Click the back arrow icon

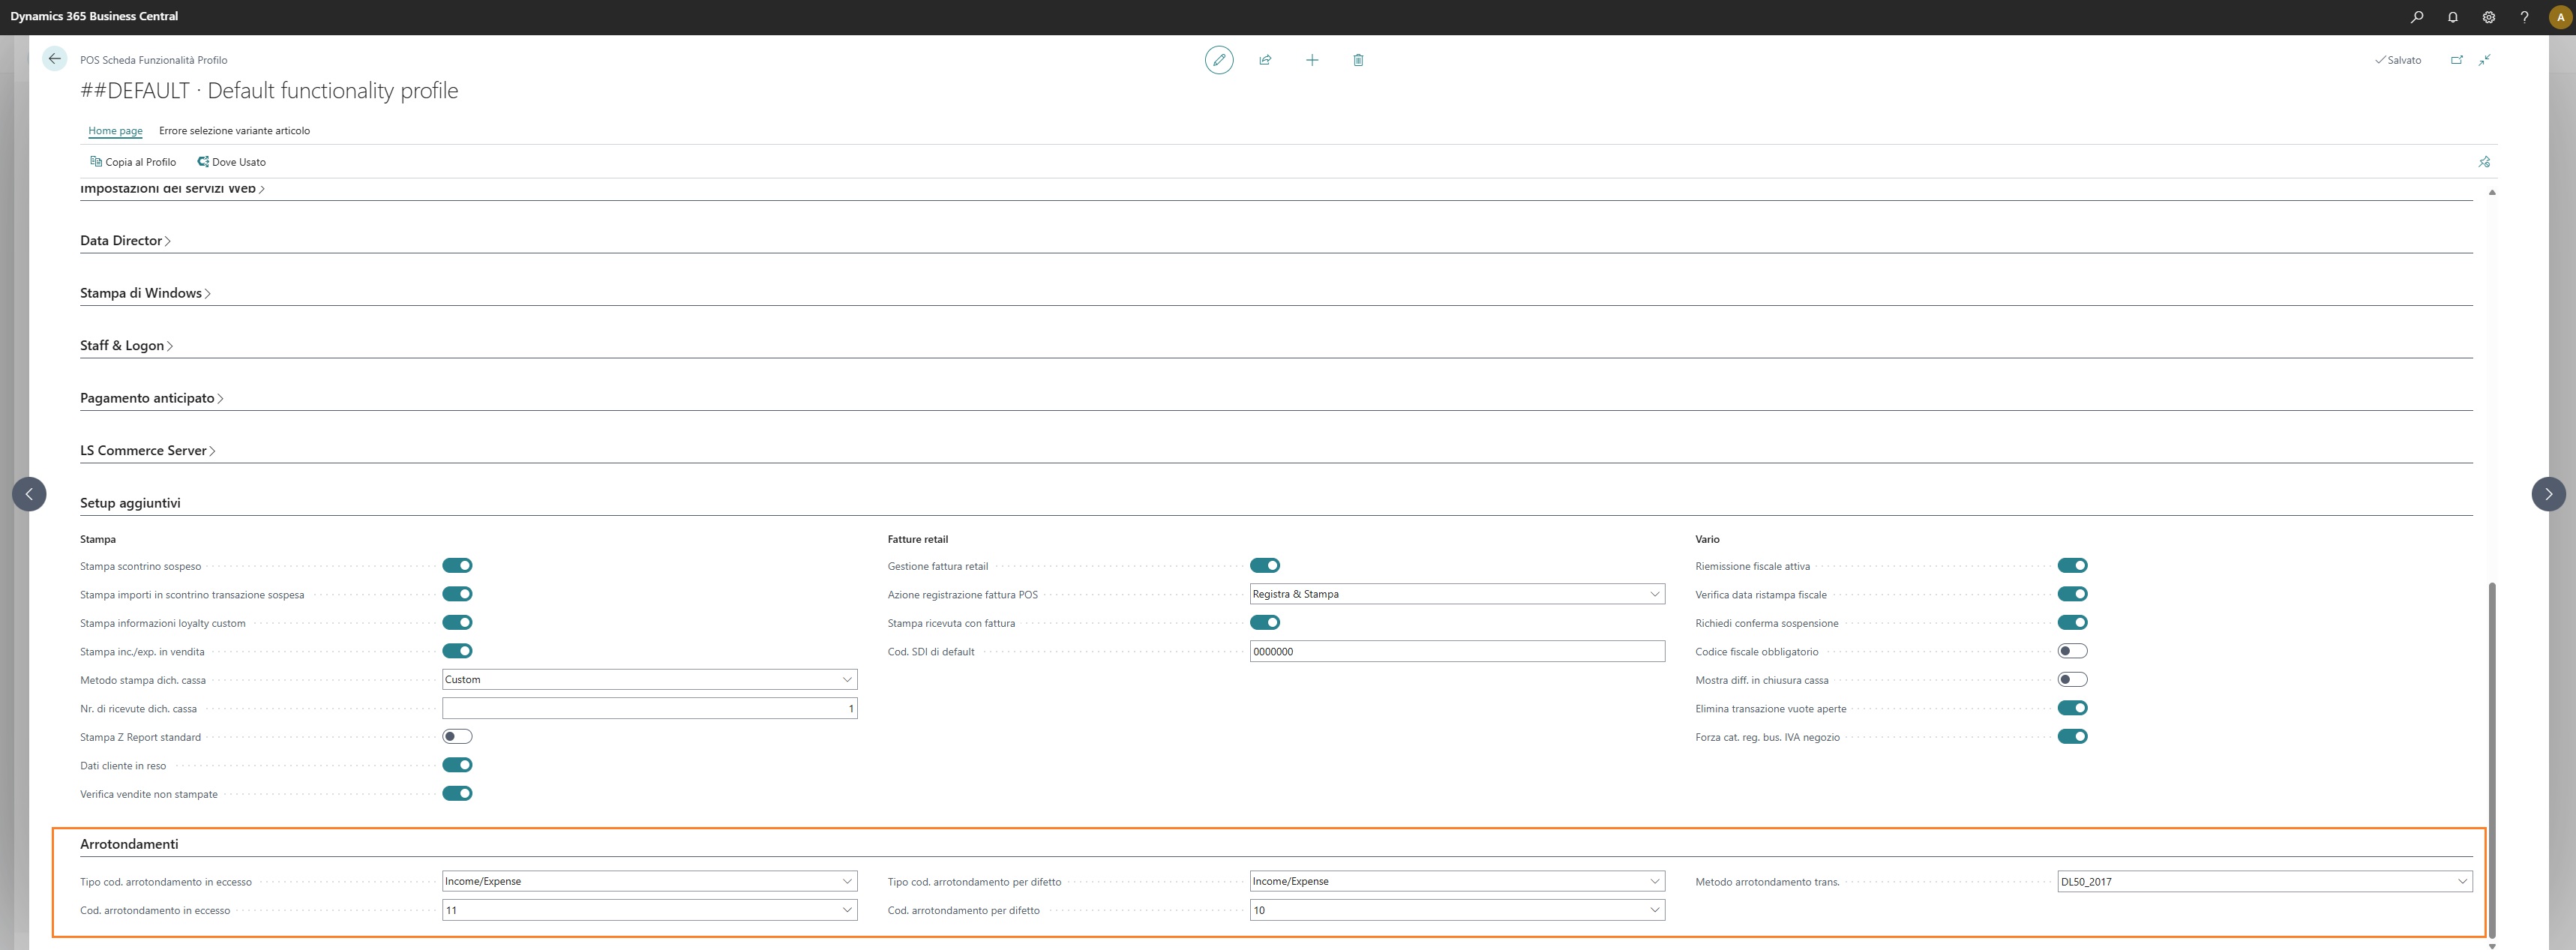[54, 59]
